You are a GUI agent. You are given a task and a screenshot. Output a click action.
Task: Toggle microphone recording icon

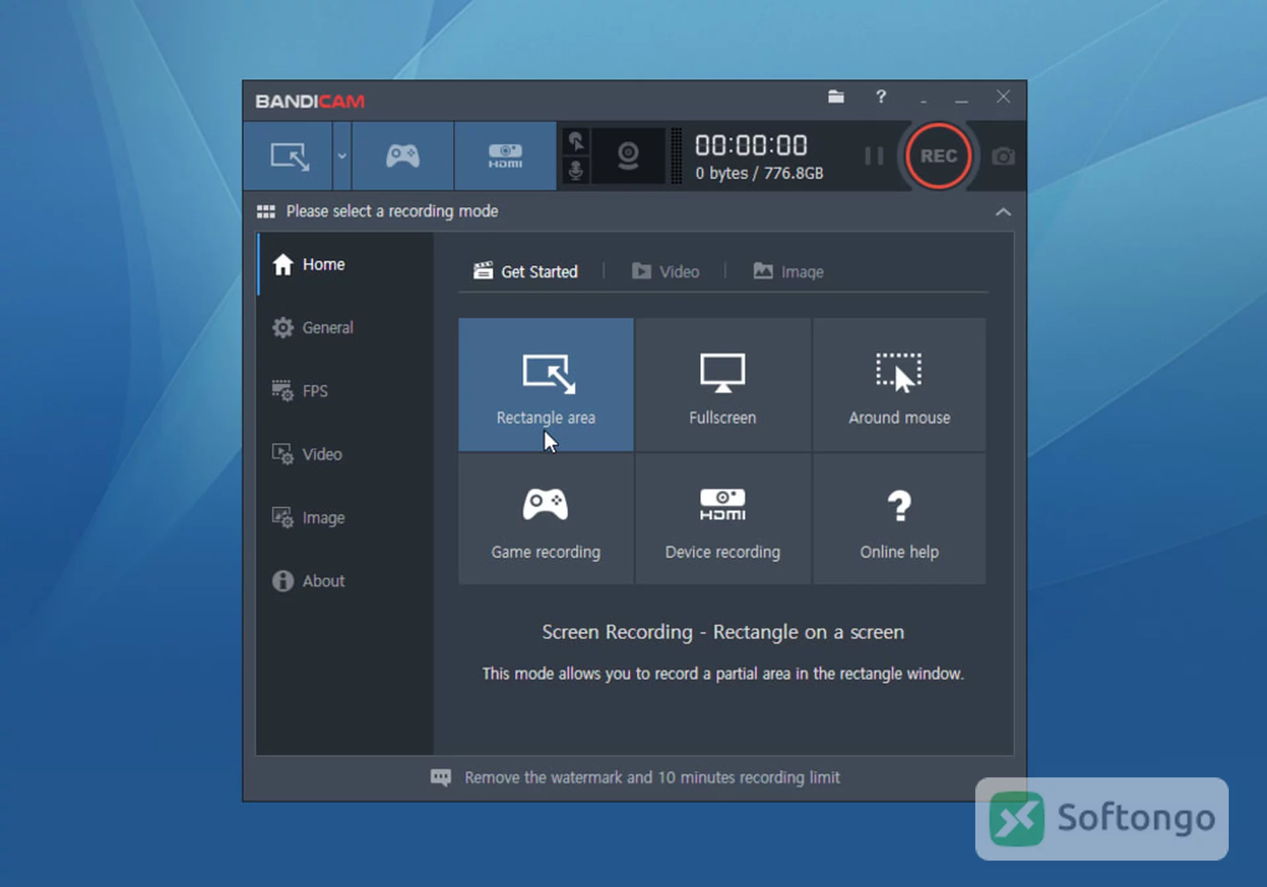576,171
